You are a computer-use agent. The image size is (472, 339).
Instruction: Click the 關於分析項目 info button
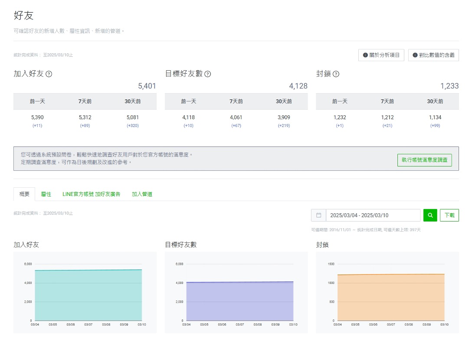(x=381, y=55)
